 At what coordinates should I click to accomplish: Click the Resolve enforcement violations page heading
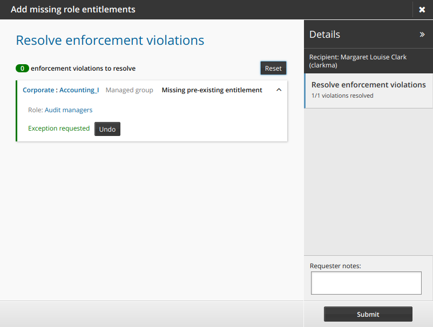110,40
